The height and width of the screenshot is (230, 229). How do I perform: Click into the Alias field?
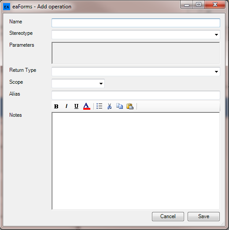tap(136, 95)
